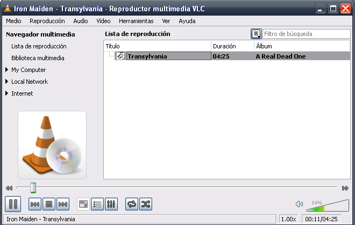The image size is (355, 225).
Task: Click the VLC cone icon in title bar
Action: (8, 8)
